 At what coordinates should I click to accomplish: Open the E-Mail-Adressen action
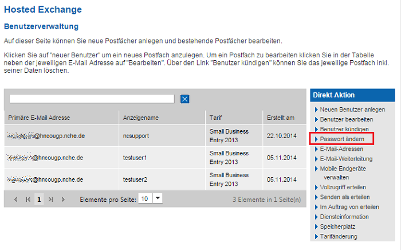pyautogui.click(x=341, y=149)
